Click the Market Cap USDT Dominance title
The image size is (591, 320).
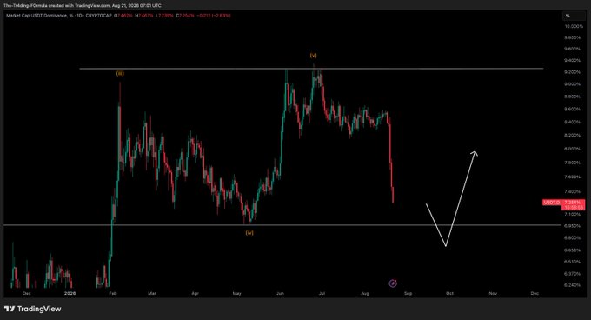click(40, 16)
